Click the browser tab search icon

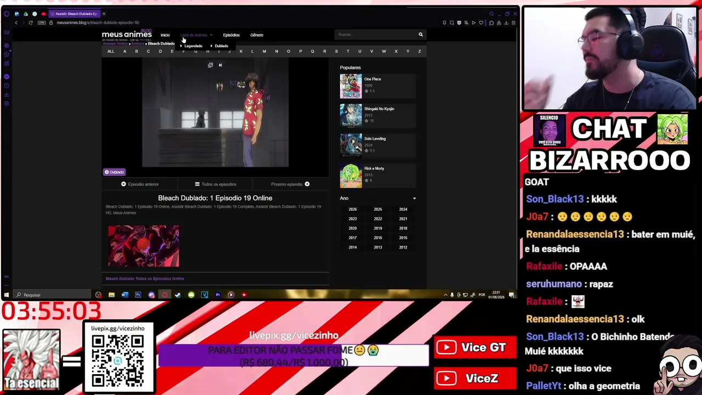pyautogui.click(x=491, y=14)
